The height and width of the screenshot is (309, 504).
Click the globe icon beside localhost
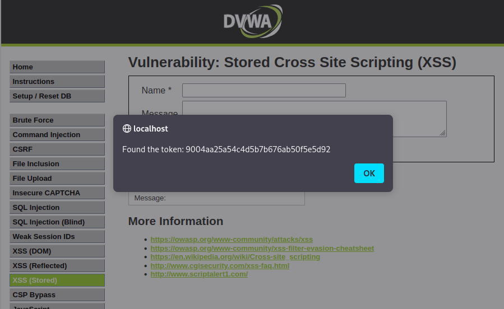[x=127, y=128]
